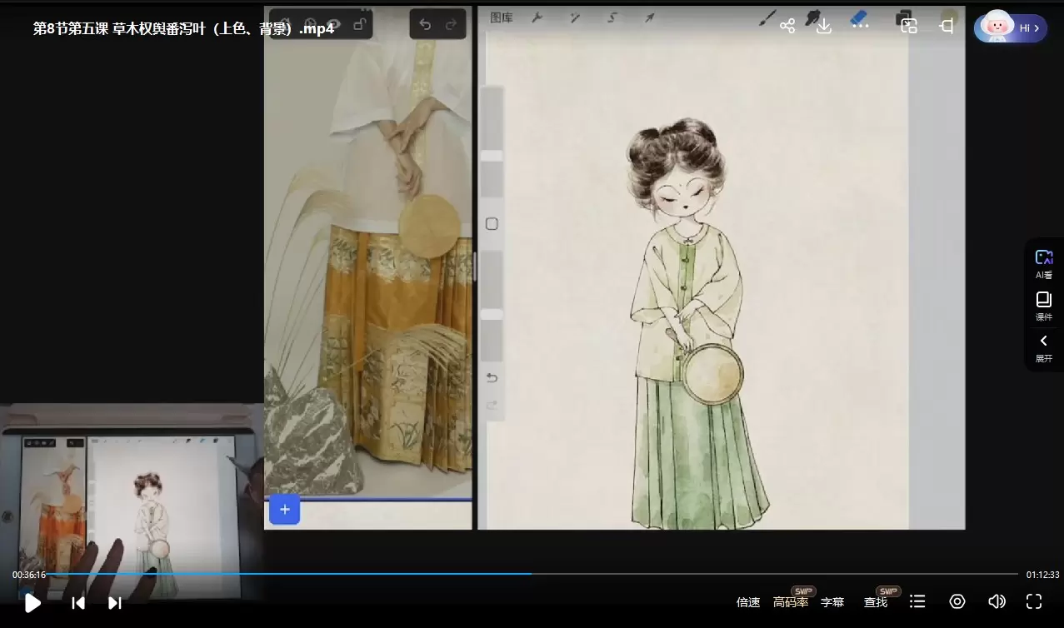Open the 高码率 quality selector
This screenshot has width=1064, height=628.
(791, 601)
